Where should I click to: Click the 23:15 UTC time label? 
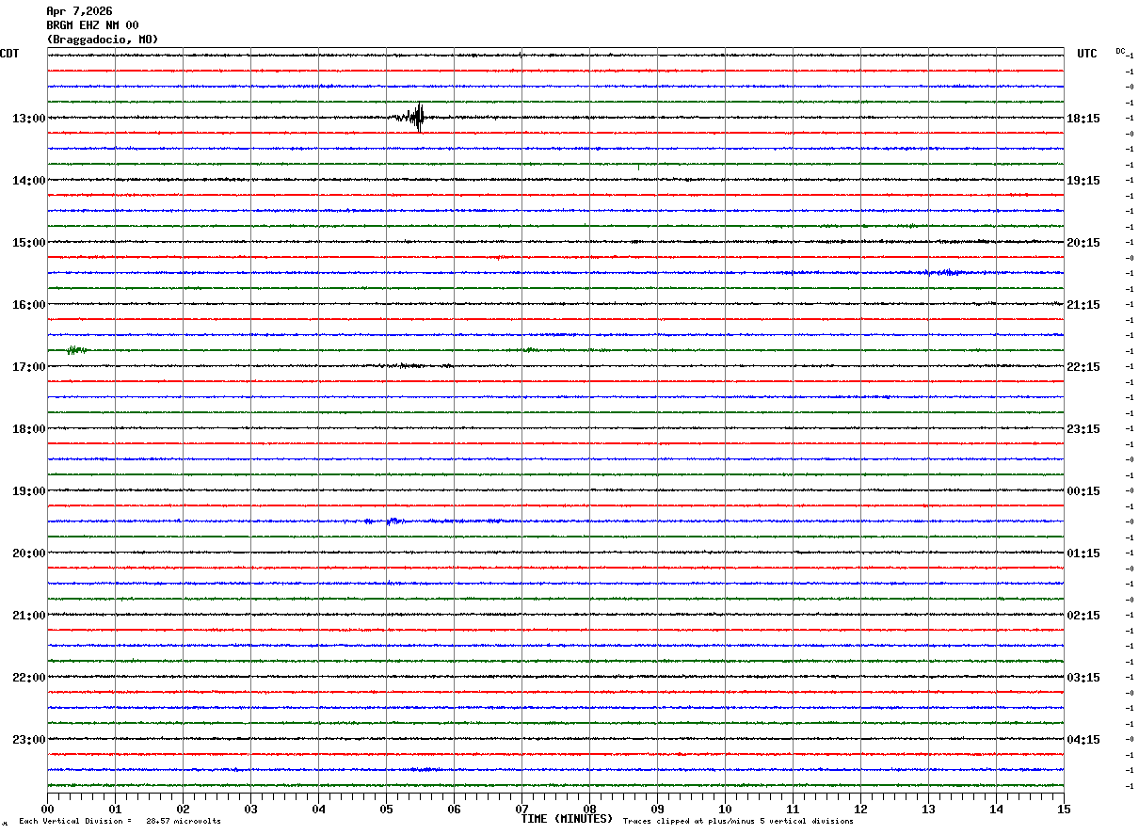(x=1083, y=429)
